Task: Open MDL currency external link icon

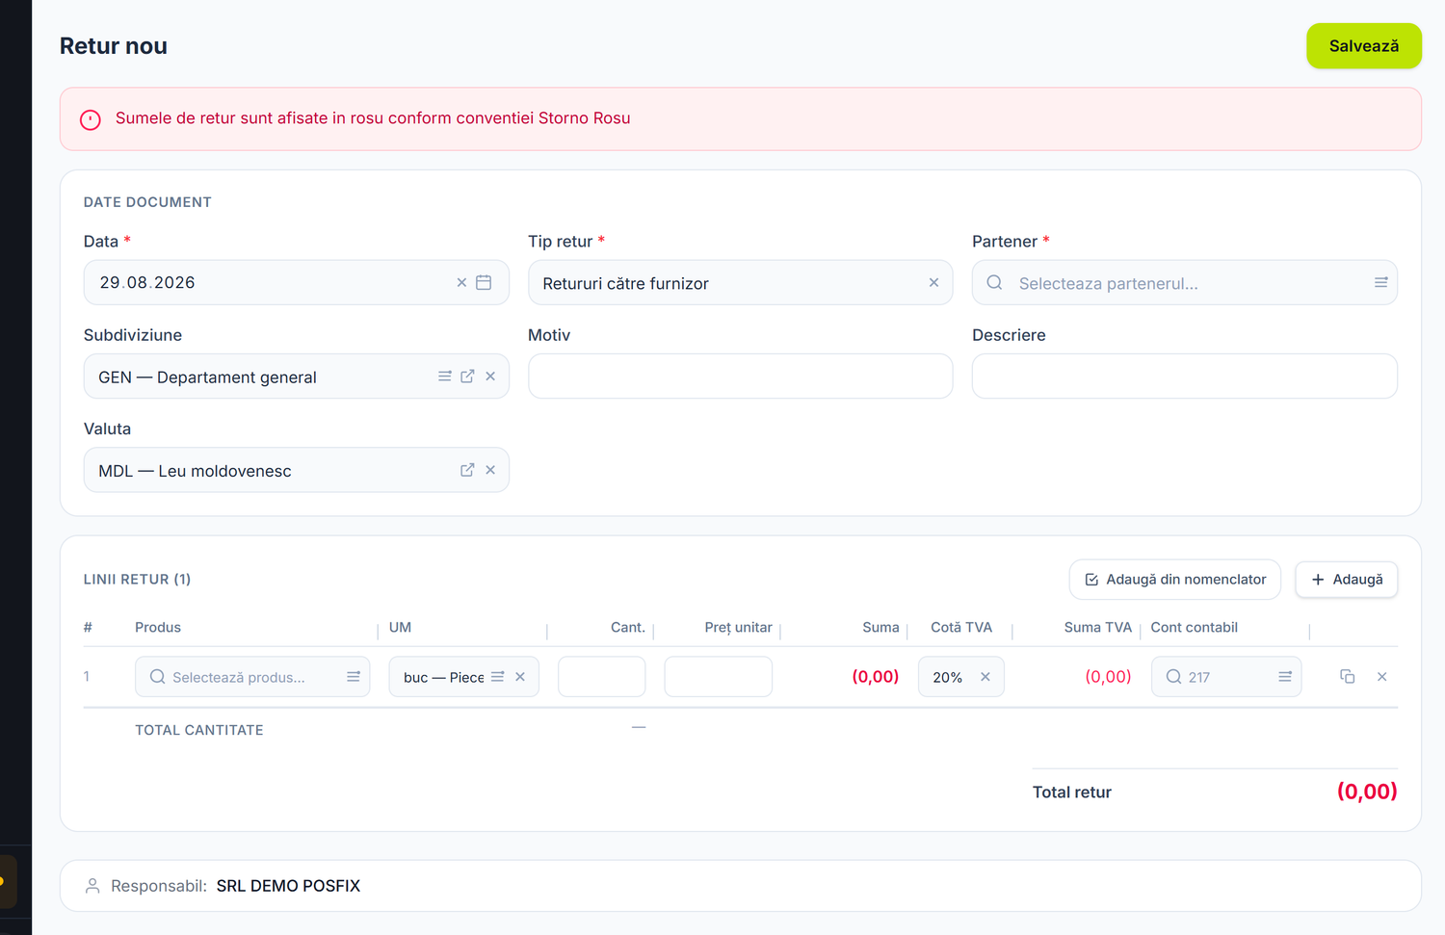Action: [x=467, y=470]
